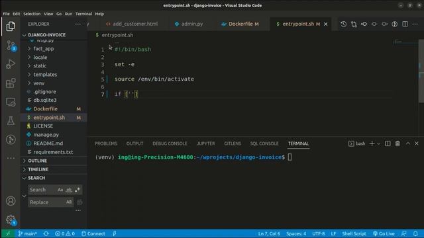The height and width of the screenshot is (238, 424).
Task: Toggle the Replace field chevron
Action: [x=24, y=196]
